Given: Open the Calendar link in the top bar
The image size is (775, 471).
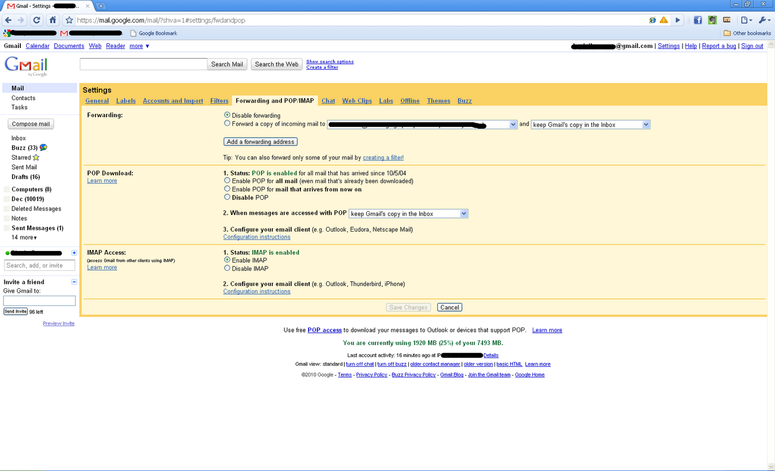Looking at the screenshot, I should pos(37,46).
